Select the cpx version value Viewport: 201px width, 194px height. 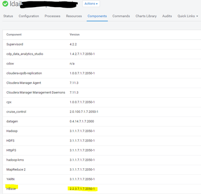click(82, 102)
